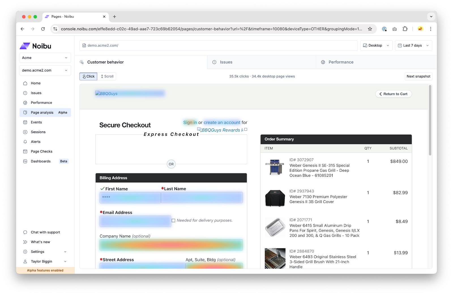Open the Desktop device type dropdown

click(376, 46)
